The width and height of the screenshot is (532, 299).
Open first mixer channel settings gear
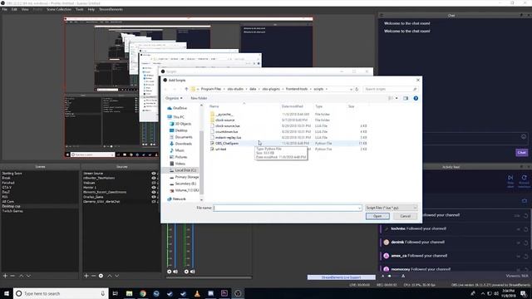click(170, 272)
